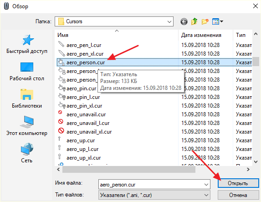Expand the Имя файла dropdown arrow
Screen dimensions: 261x202
pyautogui.click(x=206, y=185)
